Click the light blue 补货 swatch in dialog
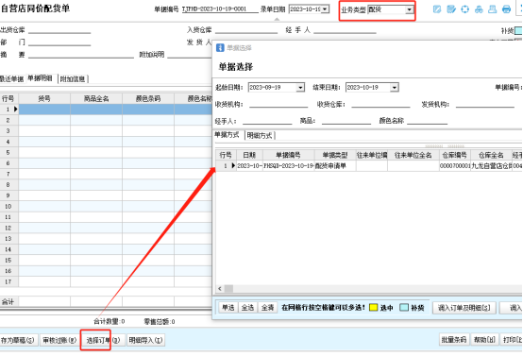 (404, 308)
